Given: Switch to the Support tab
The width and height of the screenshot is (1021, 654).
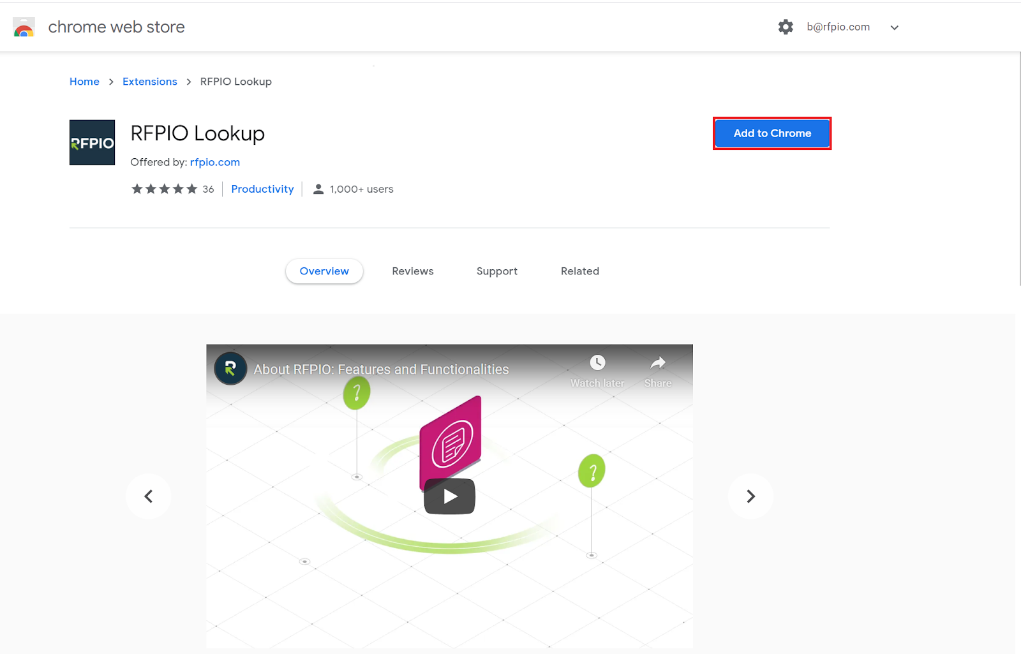Looking at the screenshot, I should click(x=497, y=271).
